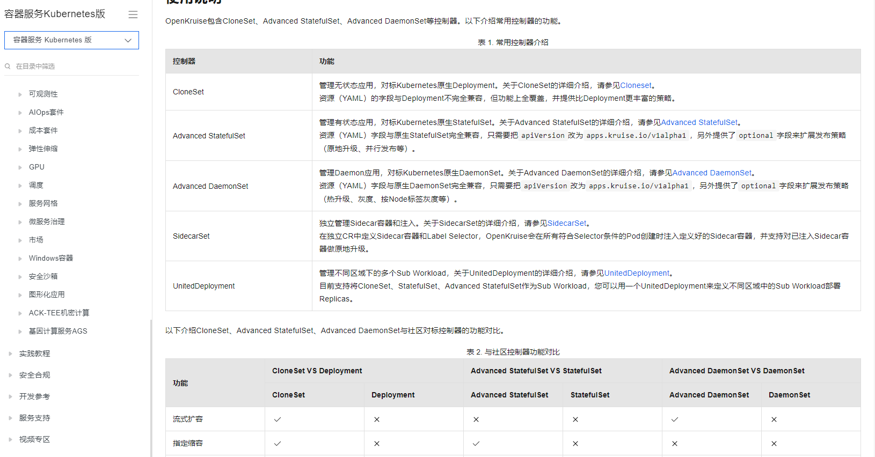Expand the 调度 tree arrow

(x=20, y=186)
